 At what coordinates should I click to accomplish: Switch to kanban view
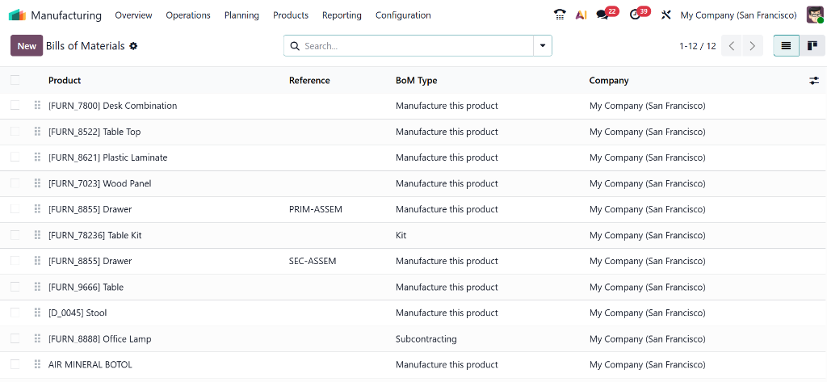click(812, 46)
